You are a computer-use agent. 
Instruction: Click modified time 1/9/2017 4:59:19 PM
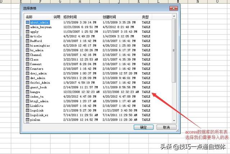(79, 83)
